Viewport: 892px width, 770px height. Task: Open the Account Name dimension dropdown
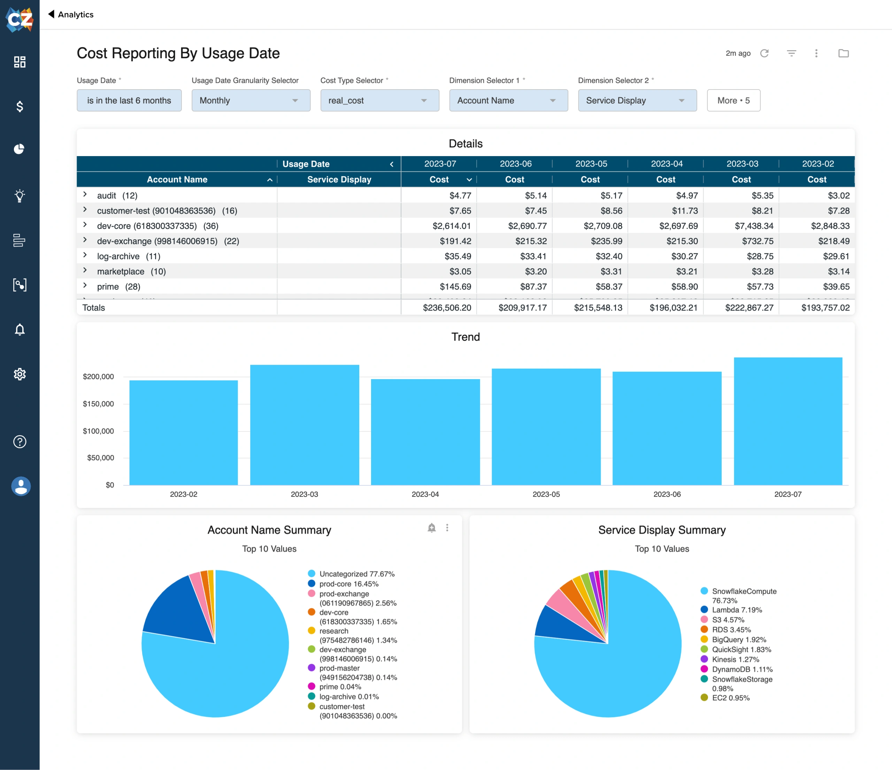point(508,100)
